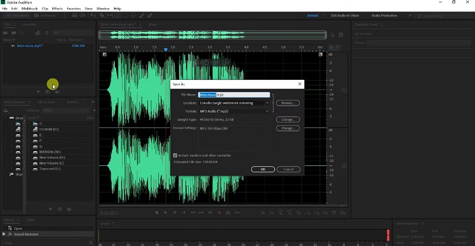Select Default workspace tab
475x246 pixels.
tap(313, 16)
